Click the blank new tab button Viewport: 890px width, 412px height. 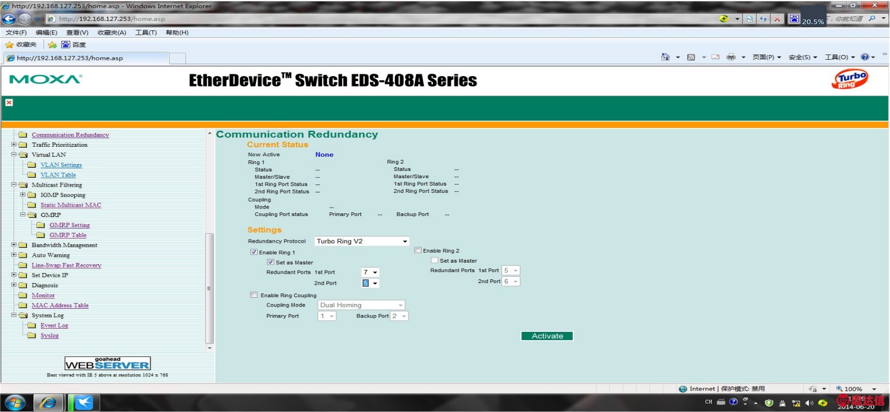click(178, 58)
